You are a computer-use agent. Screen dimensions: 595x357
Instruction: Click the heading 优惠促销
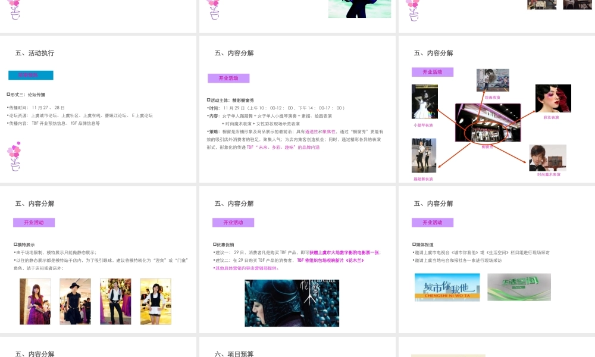pyautogui.click(x=224, y=245)
